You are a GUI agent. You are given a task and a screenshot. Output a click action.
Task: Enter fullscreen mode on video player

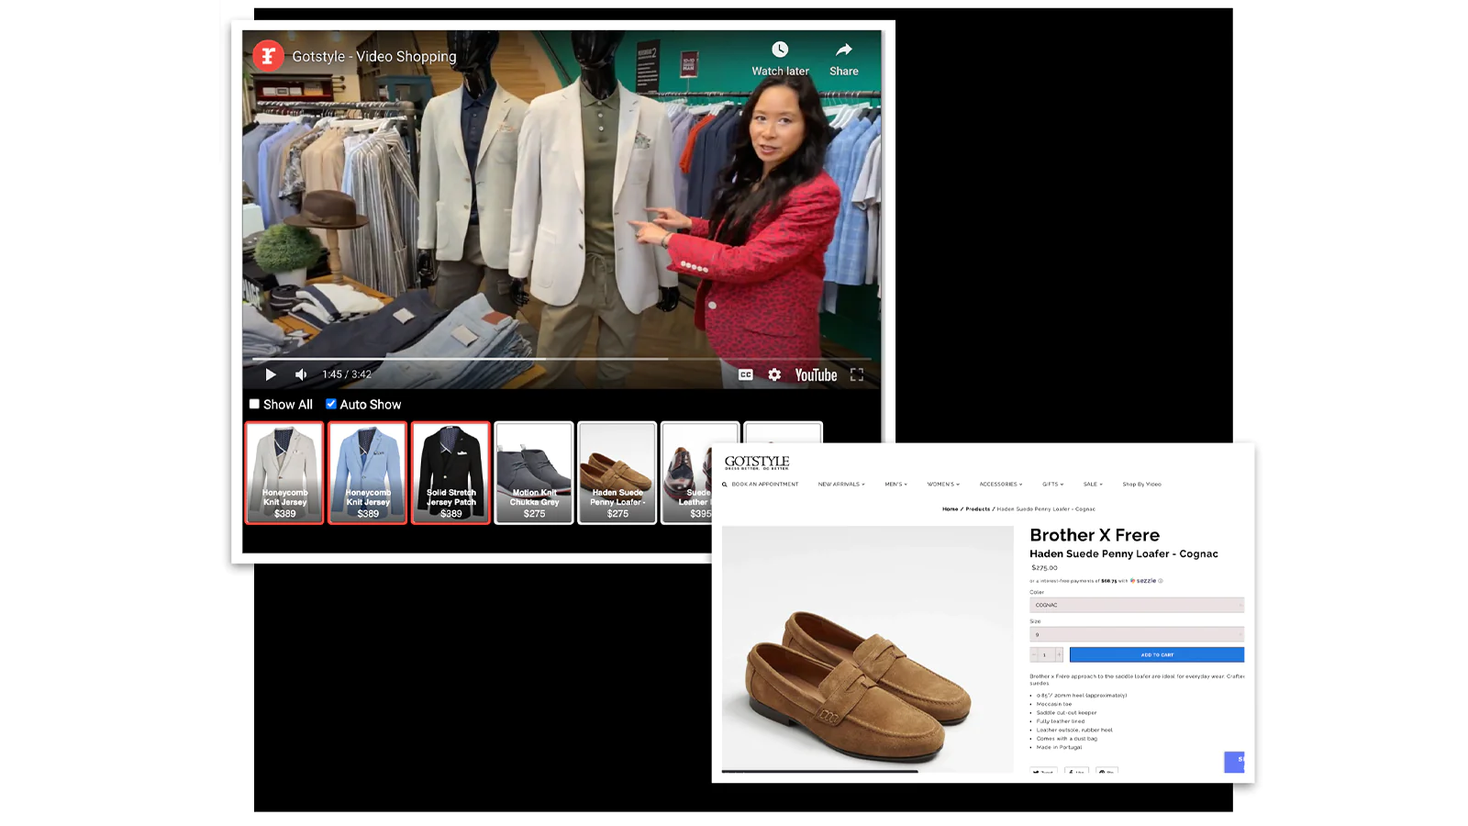[857, 374]
